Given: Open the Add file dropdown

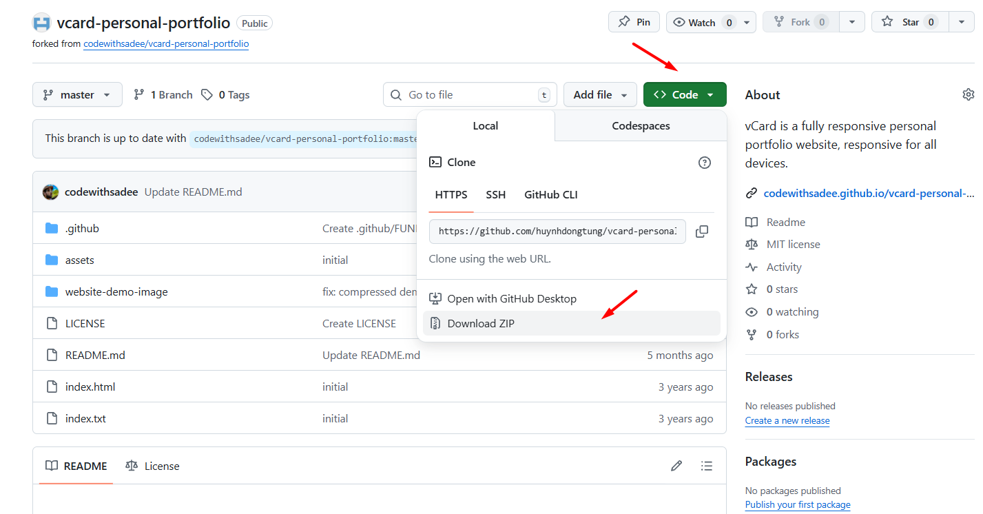Looking at the screenshot, I should coord(600,94).
